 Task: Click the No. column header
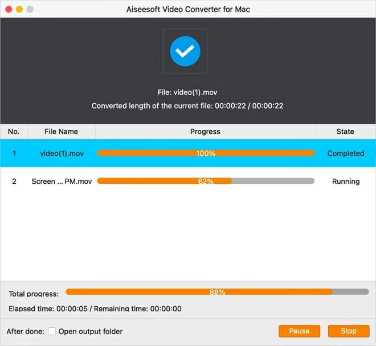[x=14, y=131]
